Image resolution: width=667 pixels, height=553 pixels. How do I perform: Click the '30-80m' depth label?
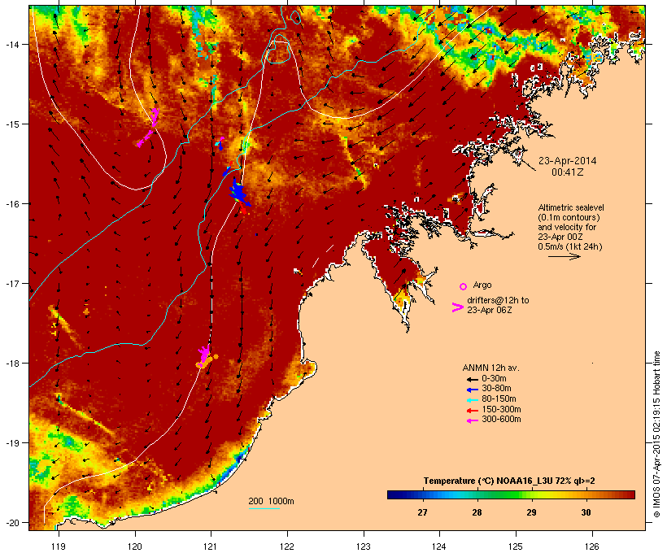(x=496, y=389)
